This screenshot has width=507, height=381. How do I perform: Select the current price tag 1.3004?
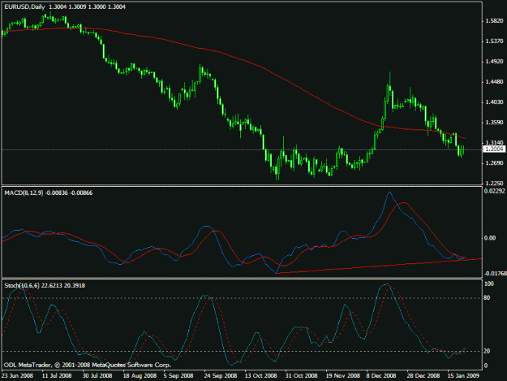(x=494, y=149)
